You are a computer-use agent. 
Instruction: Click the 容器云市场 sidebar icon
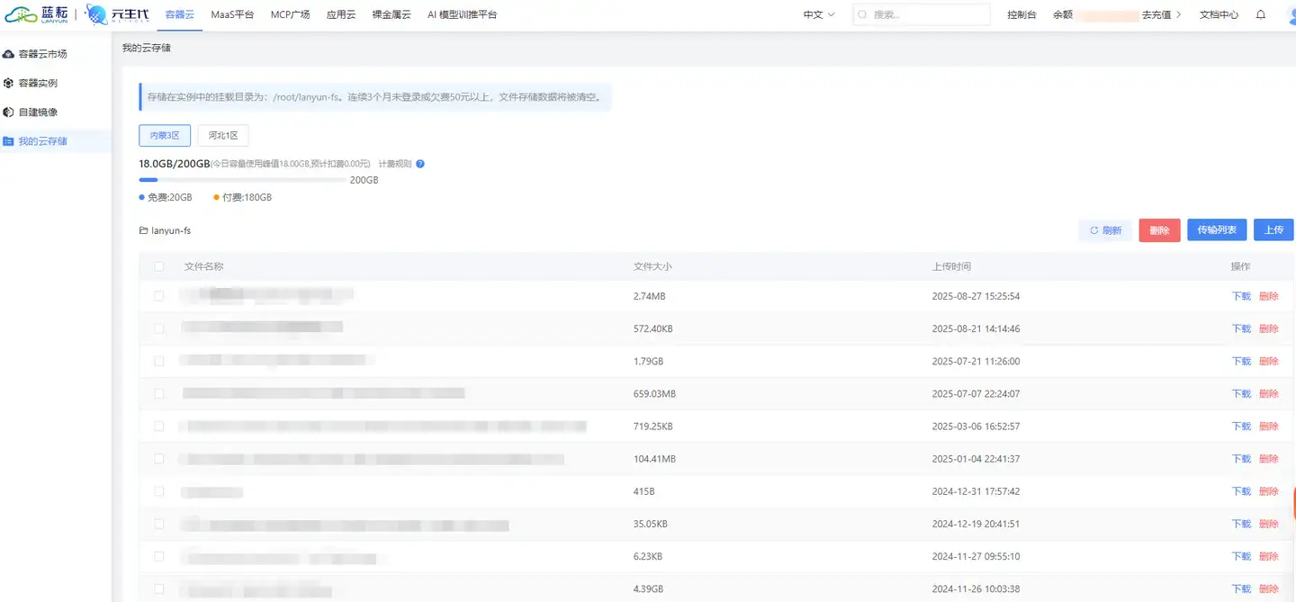tap(9, 54)
